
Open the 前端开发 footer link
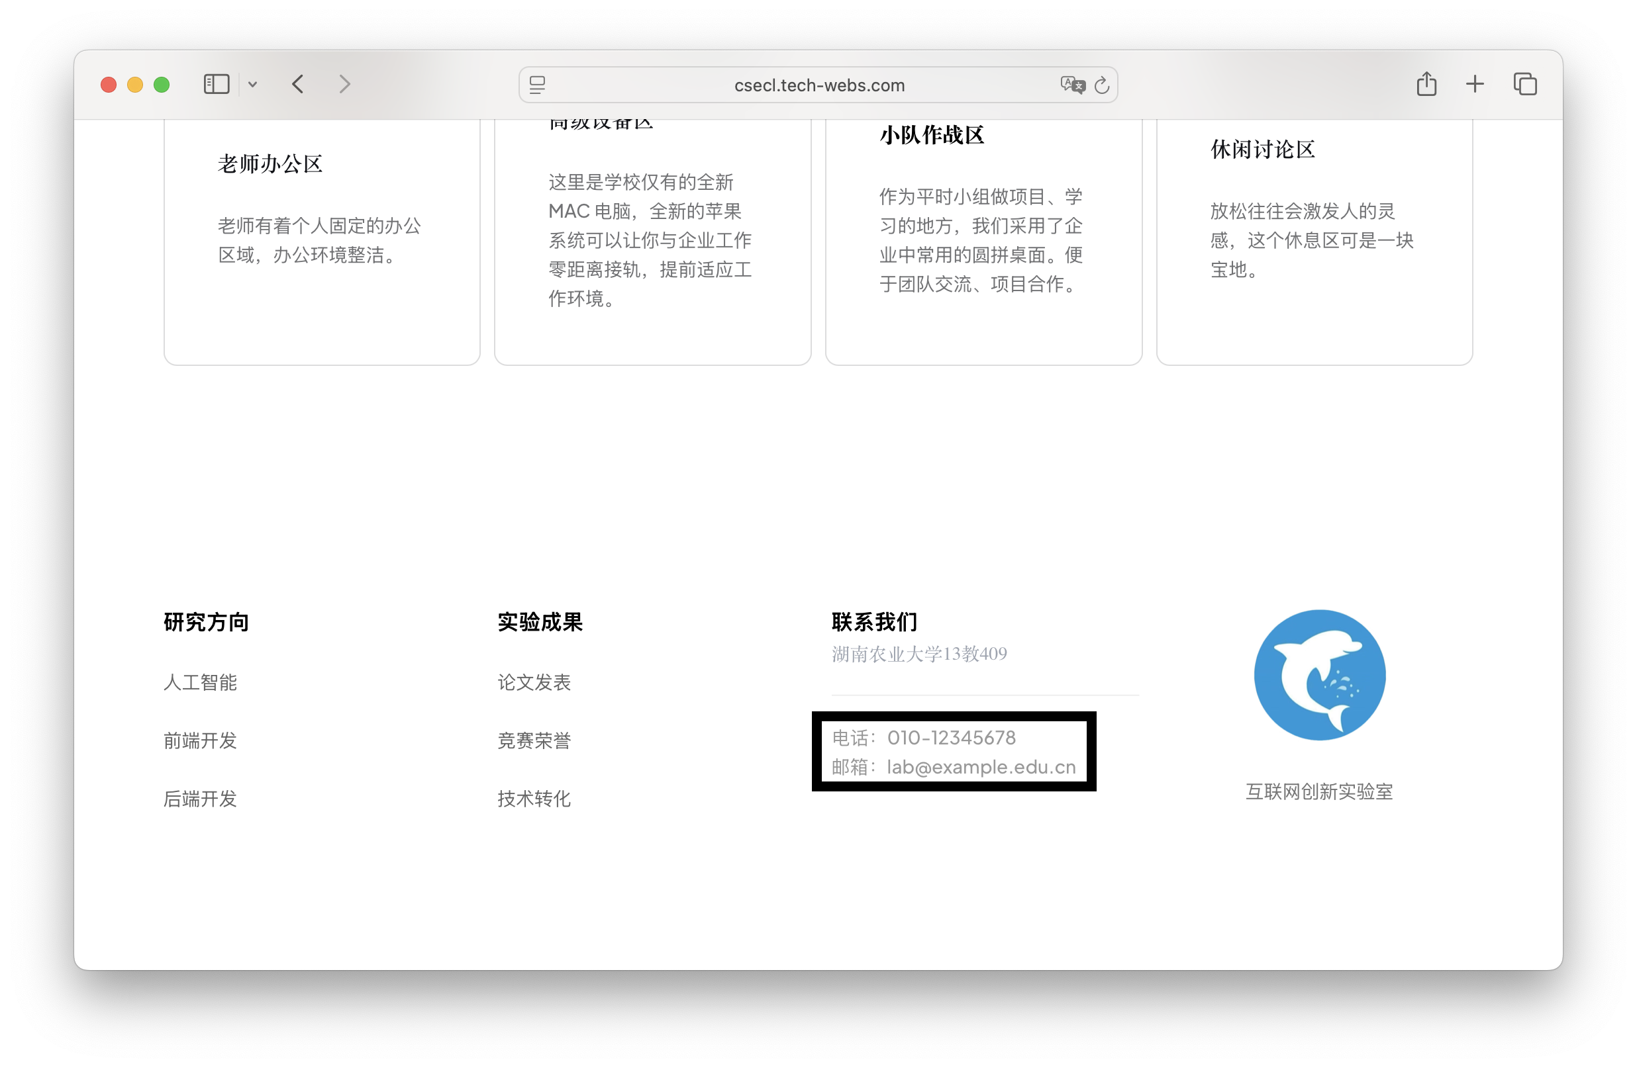[200, 741]
